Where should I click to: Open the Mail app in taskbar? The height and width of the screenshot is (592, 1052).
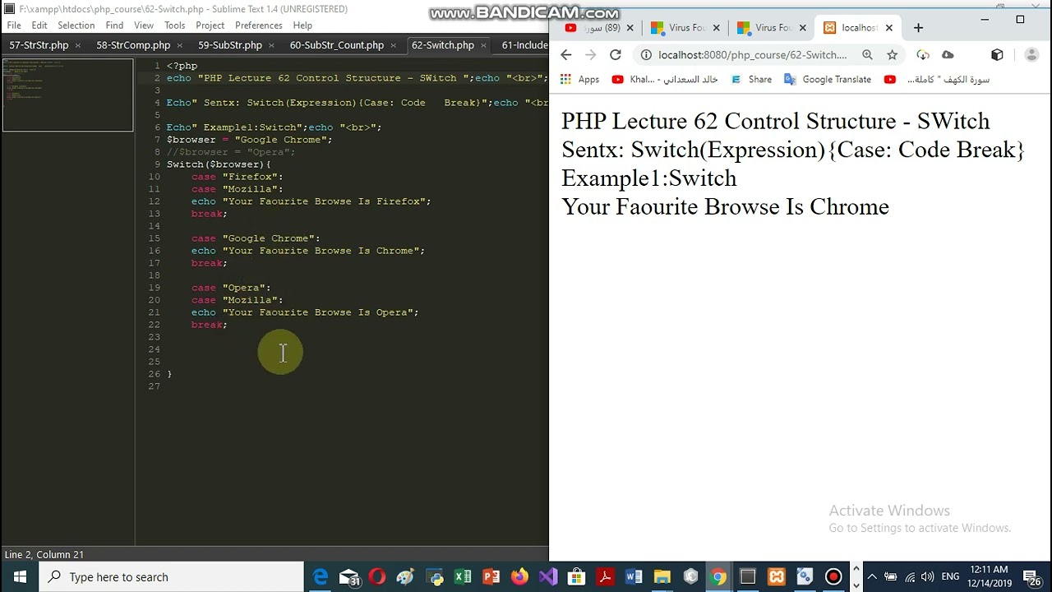tap(349, 577)
